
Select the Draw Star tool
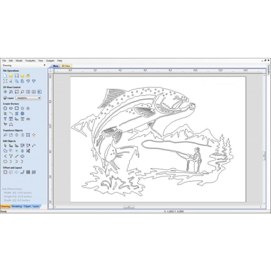click(28, 108)
